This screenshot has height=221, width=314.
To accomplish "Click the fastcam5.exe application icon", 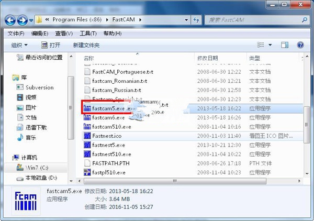I will click(87, 108).
